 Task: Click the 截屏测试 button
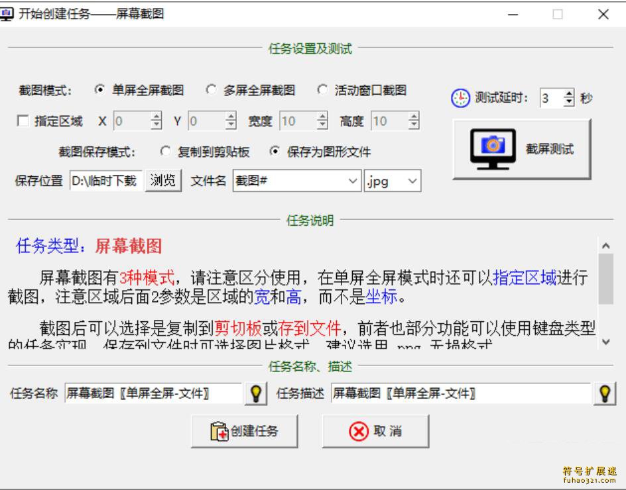[x=521, y=149]
